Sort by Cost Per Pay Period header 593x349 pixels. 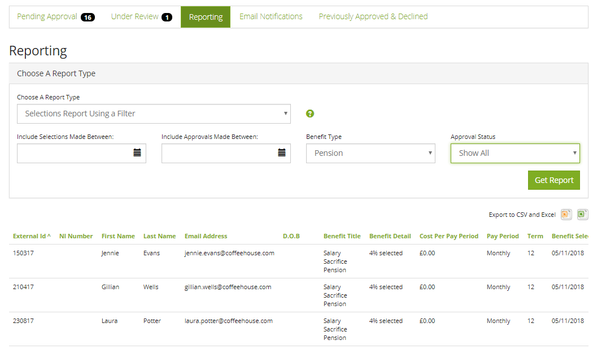(449, 236)
